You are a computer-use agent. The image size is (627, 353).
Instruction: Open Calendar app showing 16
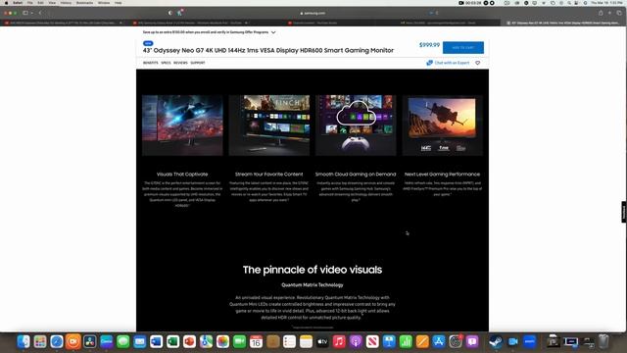[256, 341]
